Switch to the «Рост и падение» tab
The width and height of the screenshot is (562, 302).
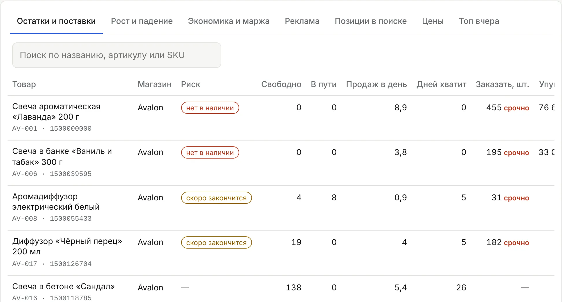[142, 21]
